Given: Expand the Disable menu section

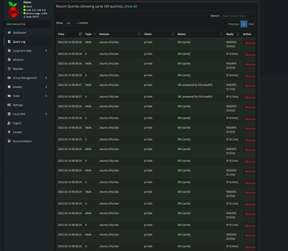Looking at the screenshot, I should 25,87.
